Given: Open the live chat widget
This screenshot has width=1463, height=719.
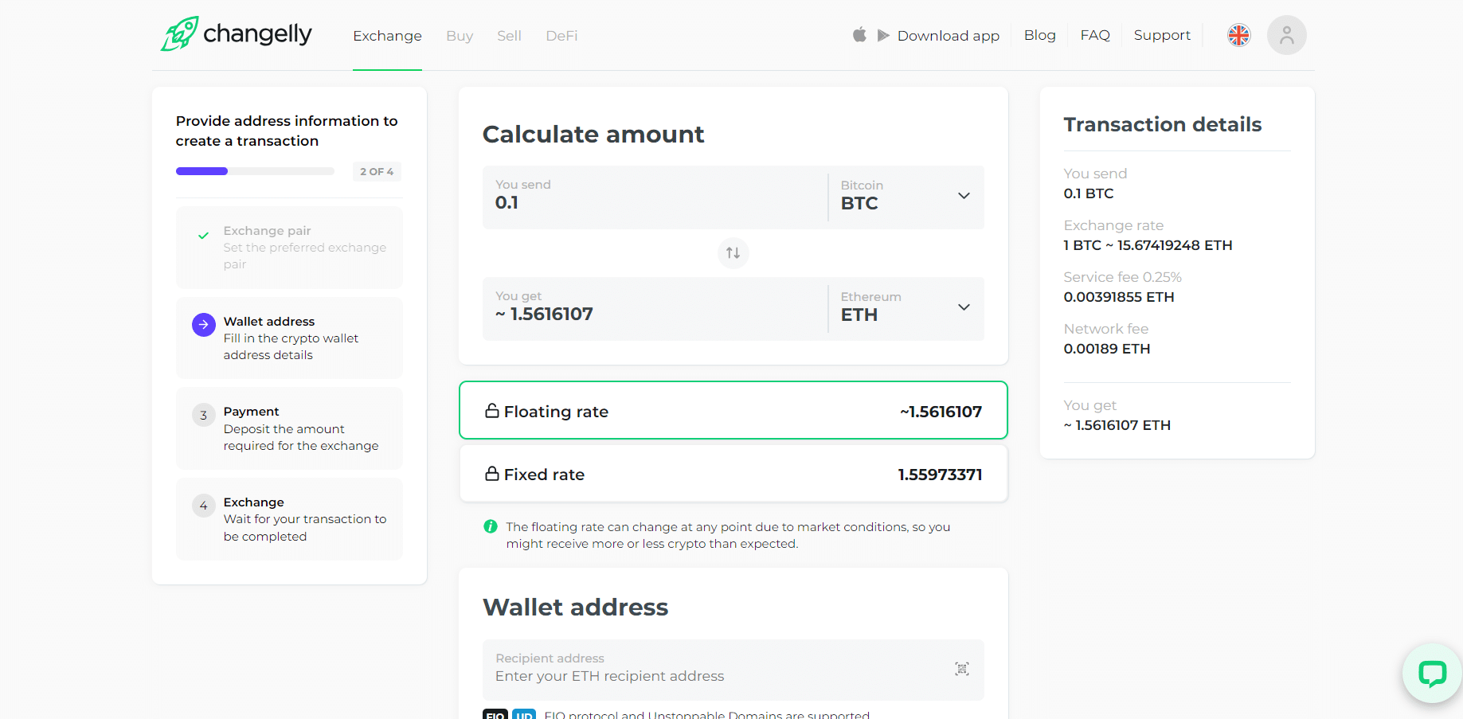Looking at the screenshot, I should [1432, 674].
